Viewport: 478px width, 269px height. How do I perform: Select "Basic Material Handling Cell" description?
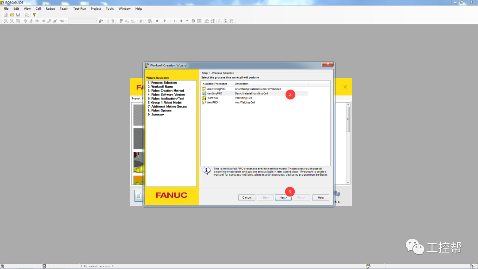point(251,93)
